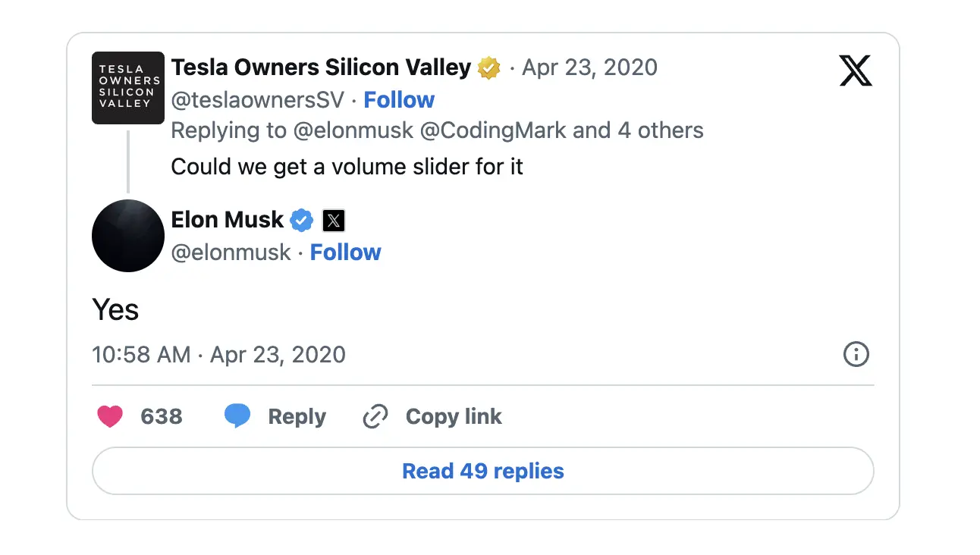This screenshot has width=980, height=555.
Task: Click the Copy link text
Action: (x=454, y=416)
